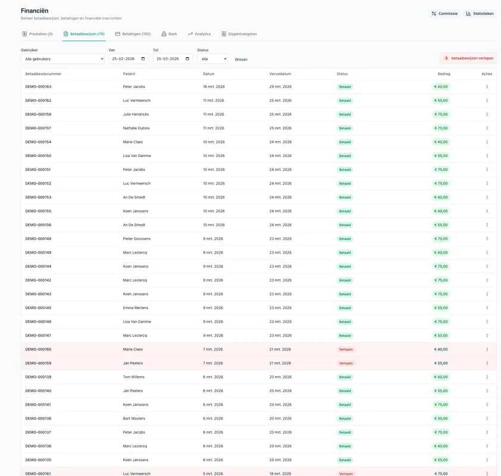Open actions menu for DEMO-000151
This screenshot has width=501, height=476.
point(487,170)
